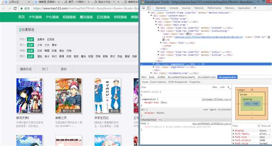Sort the comic list by 最新
Image resolution: width=272 pixels, height=146 pixels.
[x=64, y=69]
